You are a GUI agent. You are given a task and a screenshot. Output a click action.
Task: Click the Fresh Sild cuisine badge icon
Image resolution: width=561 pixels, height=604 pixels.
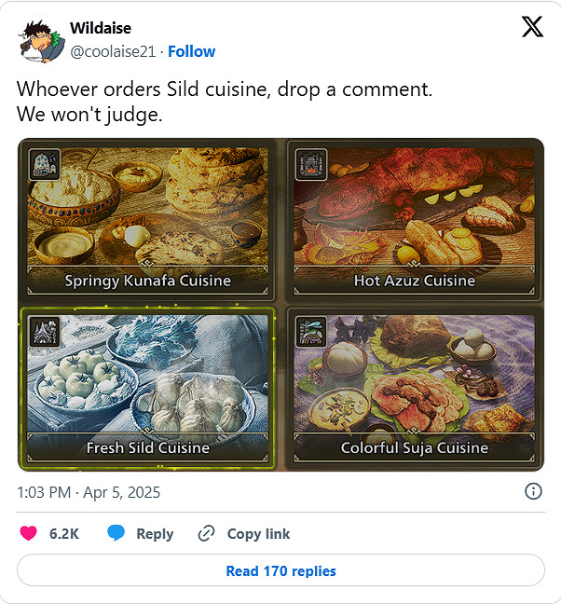tap(45, 332)
